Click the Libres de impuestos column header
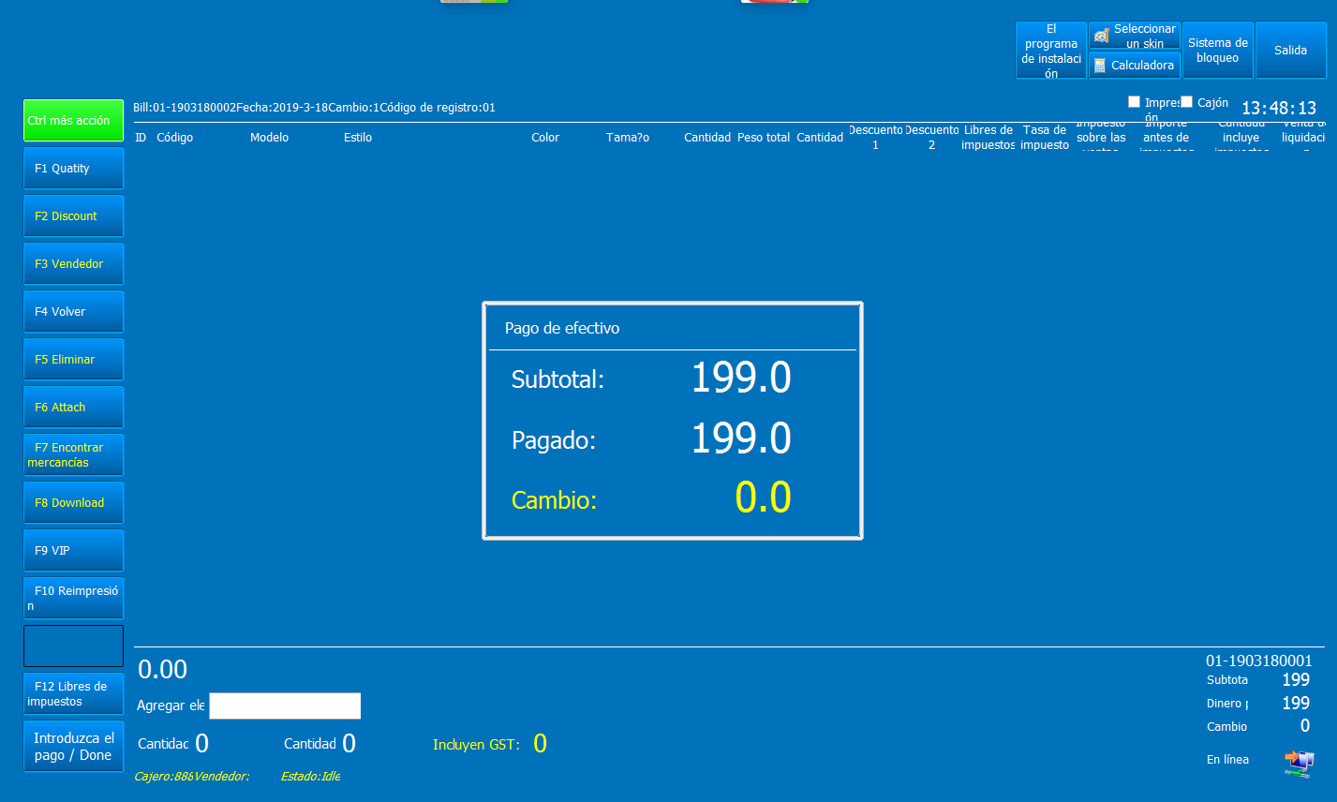 [988, 138]
